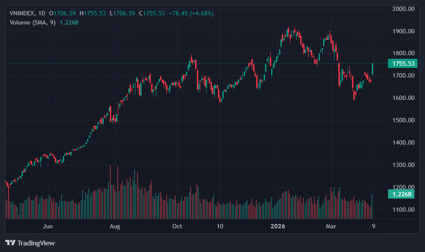Screen dimensions: 425x252
Task: Click the TradingView logo icon
Action: [x=10, y=243]
